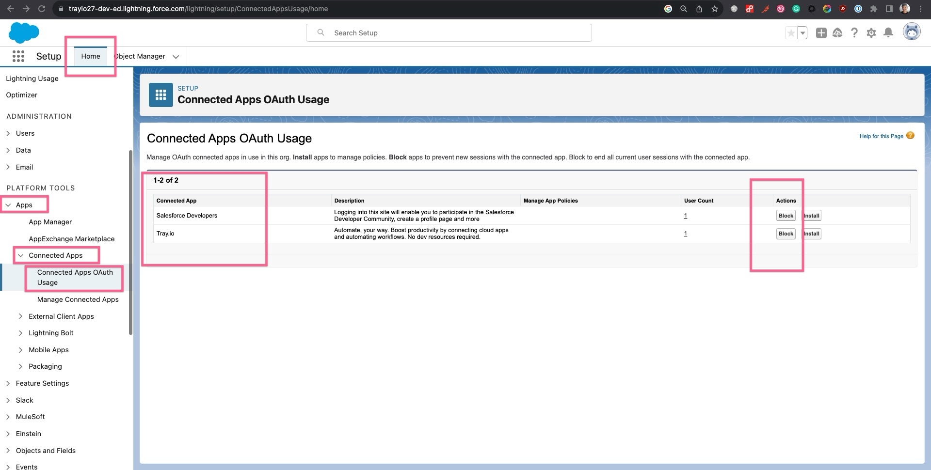This screenshot has width=931, height=470.
Task: Open the favorites dropdown arrow
Action: (x=803, y=33)
